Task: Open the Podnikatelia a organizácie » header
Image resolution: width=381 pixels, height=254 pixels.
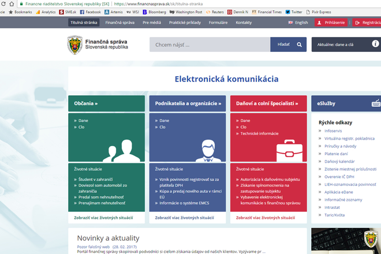Action: pyautogui.click(x=188, y=103)
